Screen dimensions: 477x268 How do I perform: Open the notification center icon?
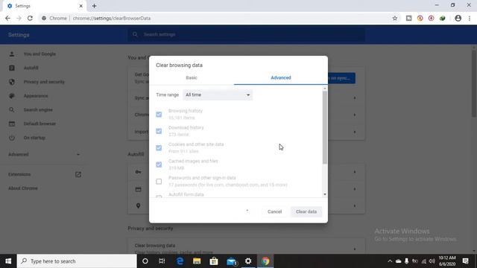click(465, 261)
